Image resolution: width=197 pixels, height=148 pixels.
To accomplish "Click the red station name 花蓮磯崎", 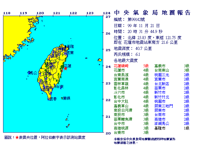I will pos(121,66).
